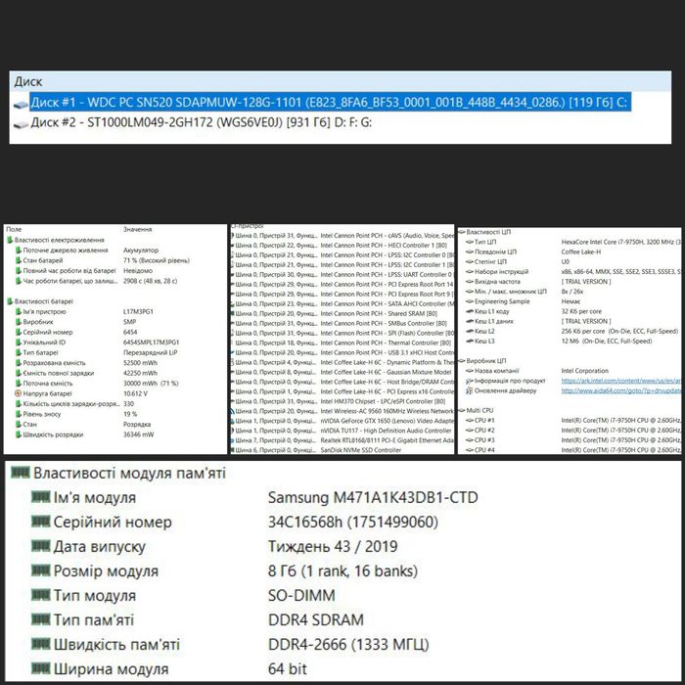
Task: Select nVIDIA GeForce GTX 1650 Video Adapter row
Action: [x=342, y=421]
